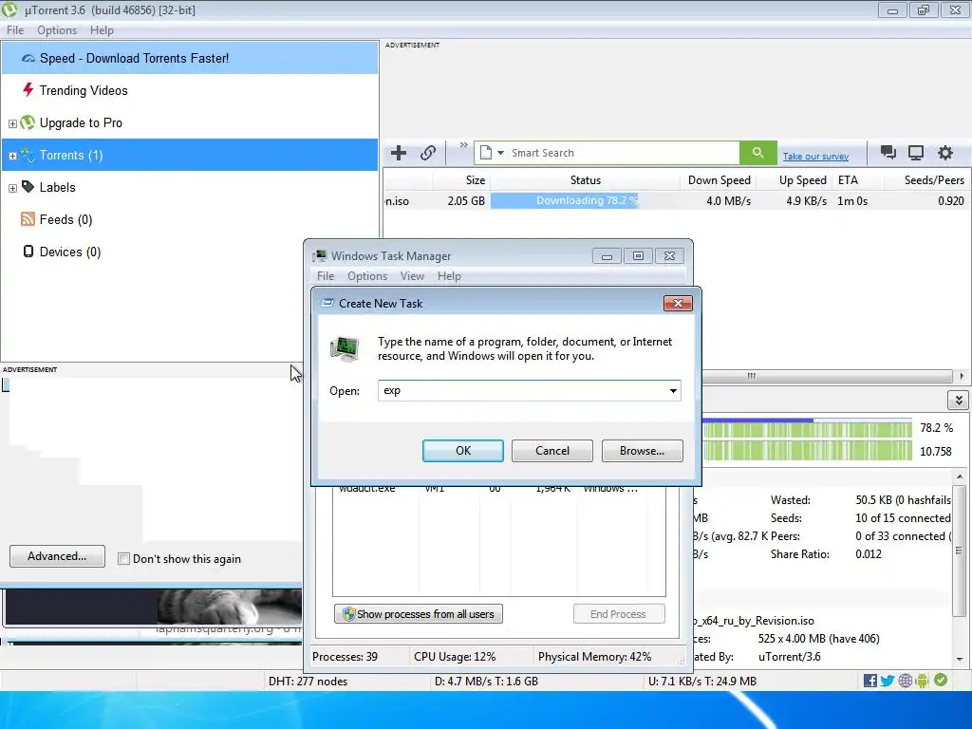Viewport: 972px width, 729px height.
Task: Collapse the detail pane with double-chevron button
Action: pyautogui.click(x=959, y=400)
